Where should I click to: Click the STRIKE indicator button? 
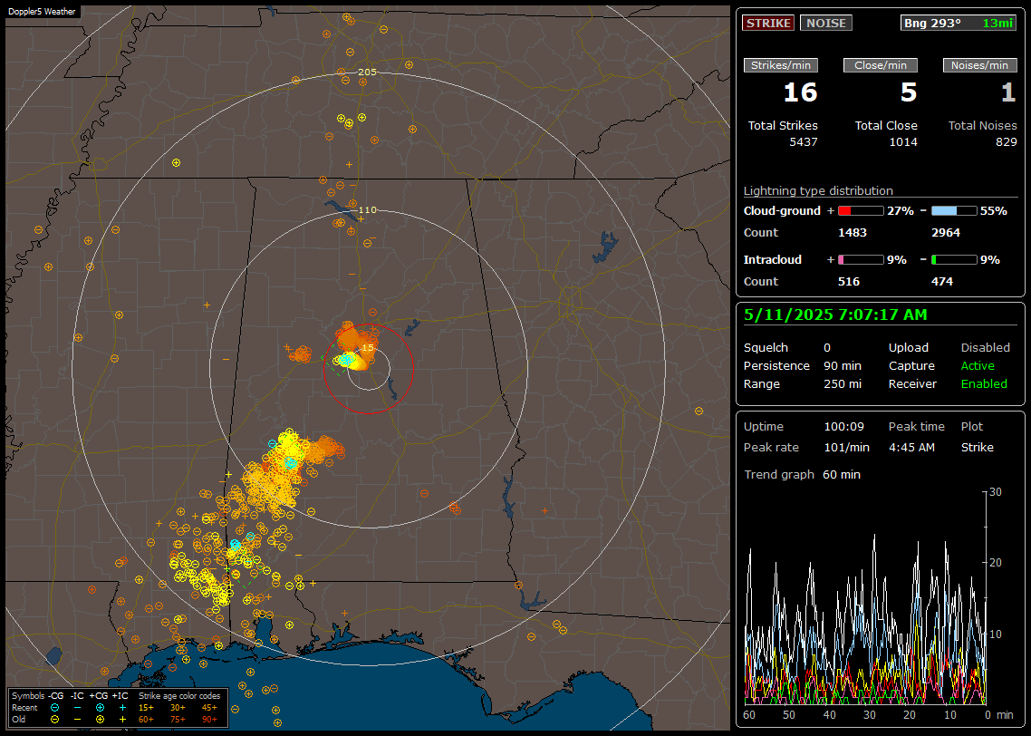point(768,23)
